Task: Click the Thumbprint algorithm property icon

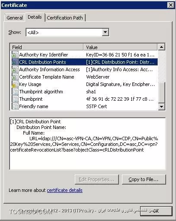Action: click(x=15, y=92)
